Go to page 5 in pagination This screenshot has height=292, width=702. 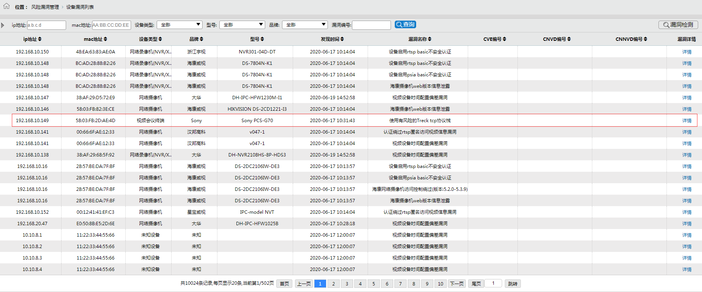tap(374, 284)
